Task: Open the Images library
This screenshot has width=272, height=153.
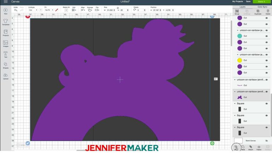Action: point(6,44)
